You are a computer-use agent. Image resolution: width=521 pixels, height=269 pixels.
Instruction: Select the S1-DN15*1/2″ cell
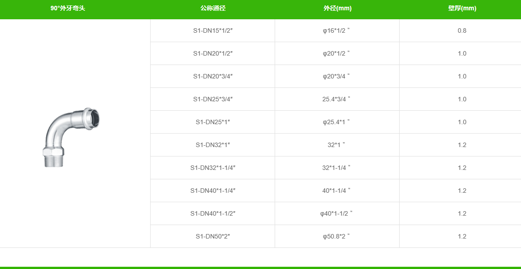point(213,31)
